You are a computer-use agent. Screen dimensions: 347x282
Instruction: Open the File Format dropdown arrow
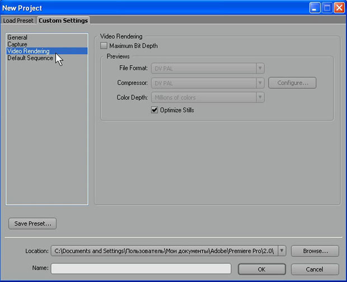click(x=260, y=68)
